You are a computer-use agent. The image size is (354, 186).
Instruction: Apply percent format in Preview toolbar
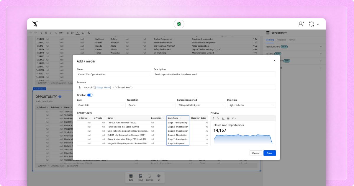218,118
